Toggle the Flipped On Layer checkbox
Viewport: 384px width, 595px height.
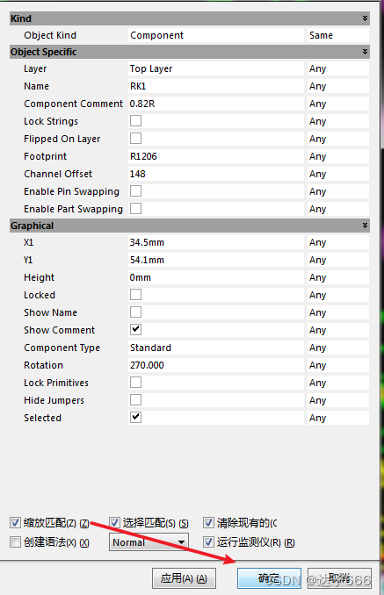[x=135, y=138]
